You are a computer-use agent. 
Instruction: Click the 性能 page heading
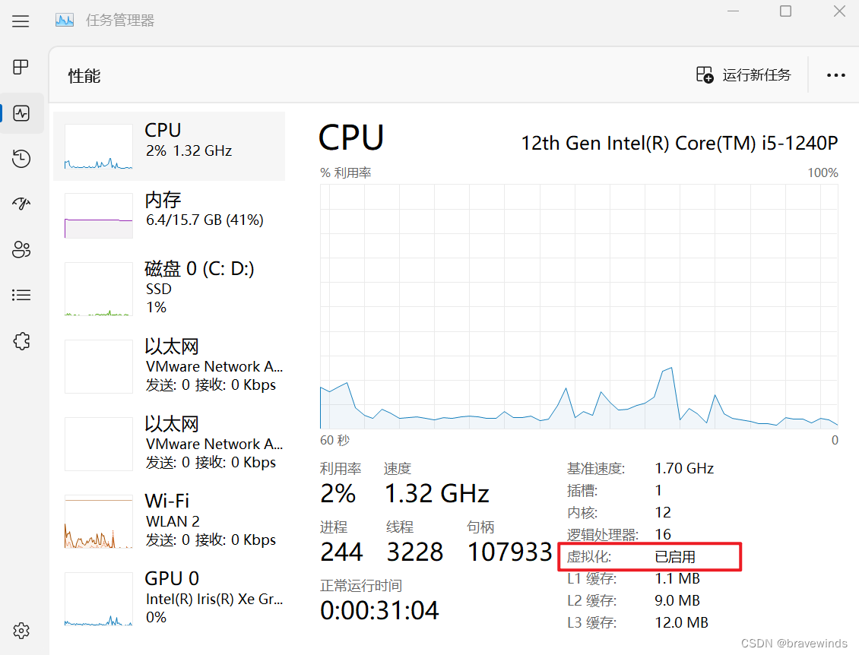point(84,75)
